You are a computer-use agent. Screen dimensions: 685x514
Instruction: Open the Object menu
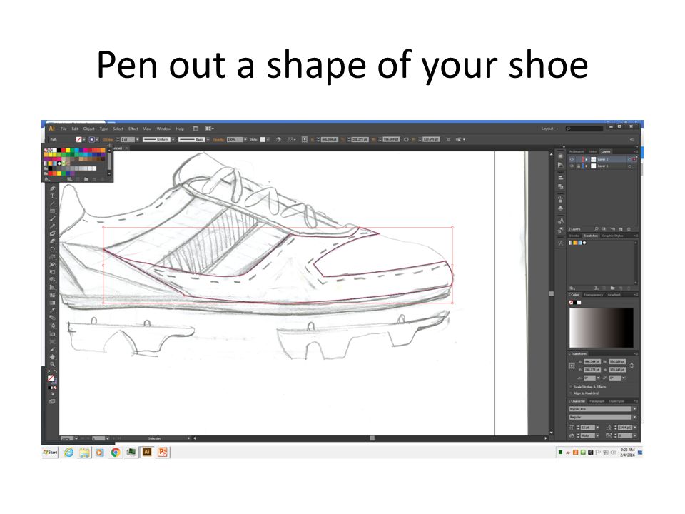(x=88, y=128)
